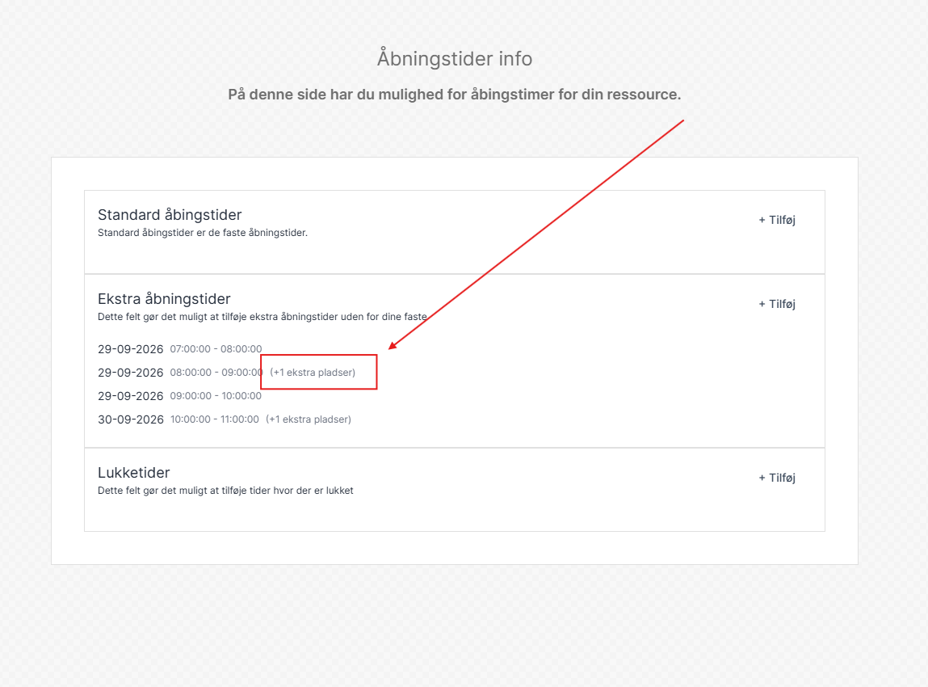Click the boxed (+1 ekstra pladser) label
928x687 pixels.
tap(313, 373)
